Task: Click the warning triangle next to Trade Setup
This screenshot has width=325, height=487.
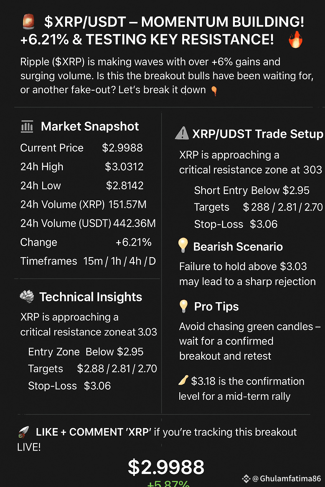Action: (x=182, y=133)
